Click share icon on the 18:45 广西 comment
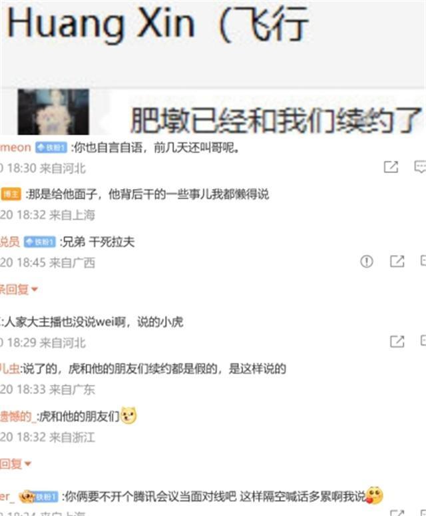The width and height of the screenshot is (426, 516). pos(397,261)
